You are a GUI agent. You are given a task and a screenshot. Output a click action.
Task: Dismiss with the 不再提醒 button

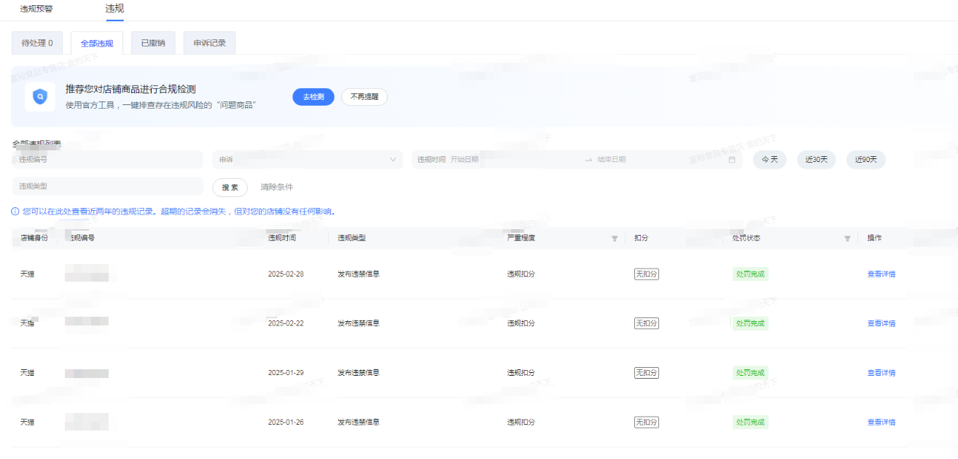(365, 97)
